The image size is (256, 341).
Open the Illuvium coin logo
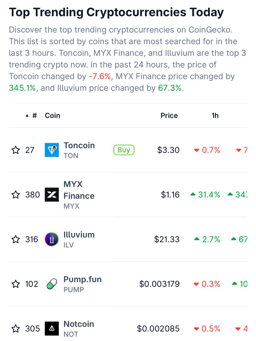pos(52,239)
